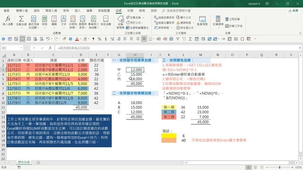Screen dimensions: 303x170
Task: Expand the Define Name dropdown
Action: 143,17
